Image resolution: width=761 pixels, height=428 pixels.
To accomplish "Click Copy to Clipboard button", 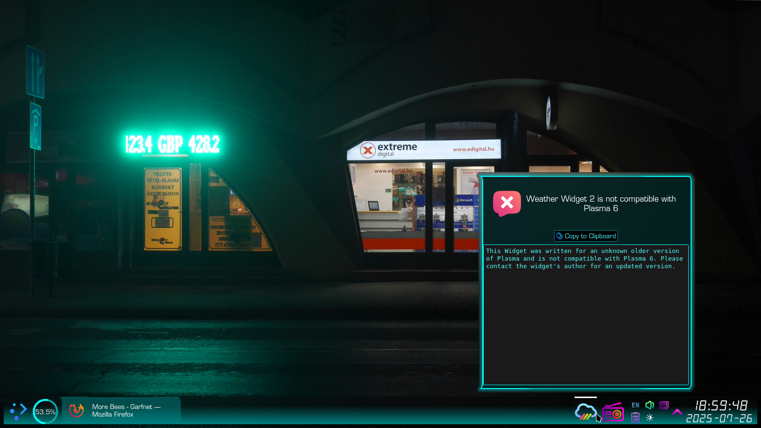I will coord(586,236).
